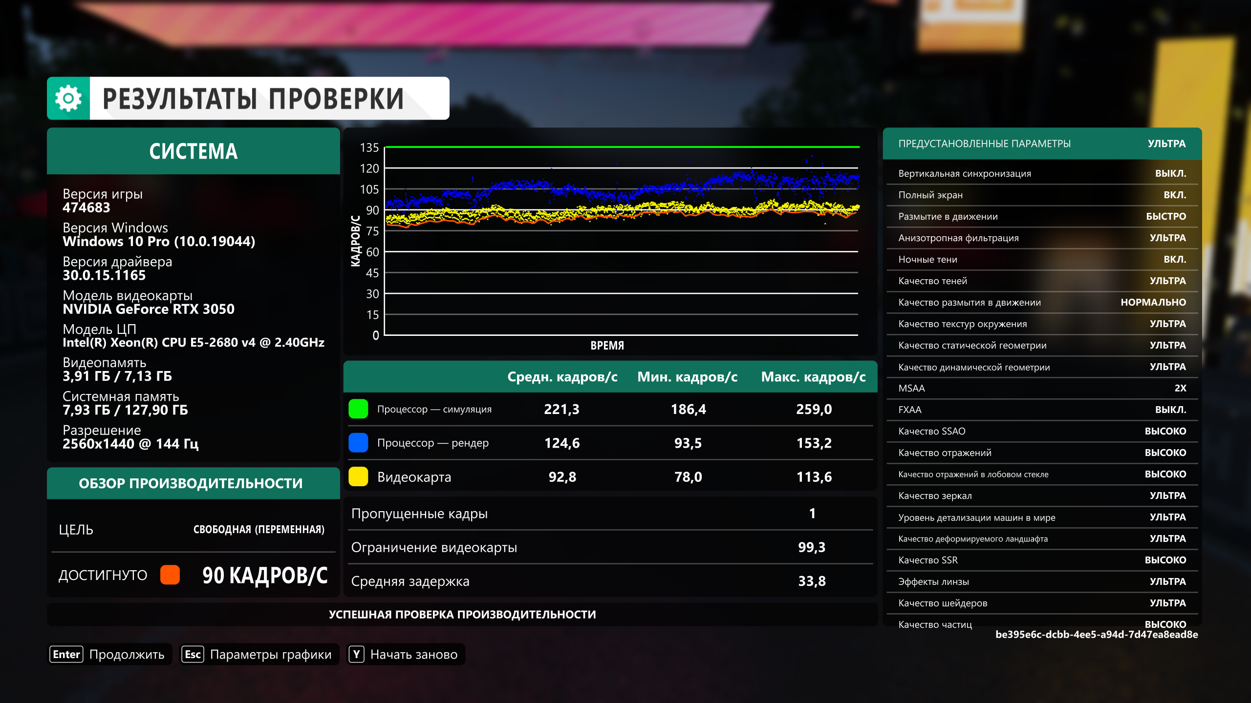
Task: Click Пропущенные кадры row
Action: click(610, 514)
